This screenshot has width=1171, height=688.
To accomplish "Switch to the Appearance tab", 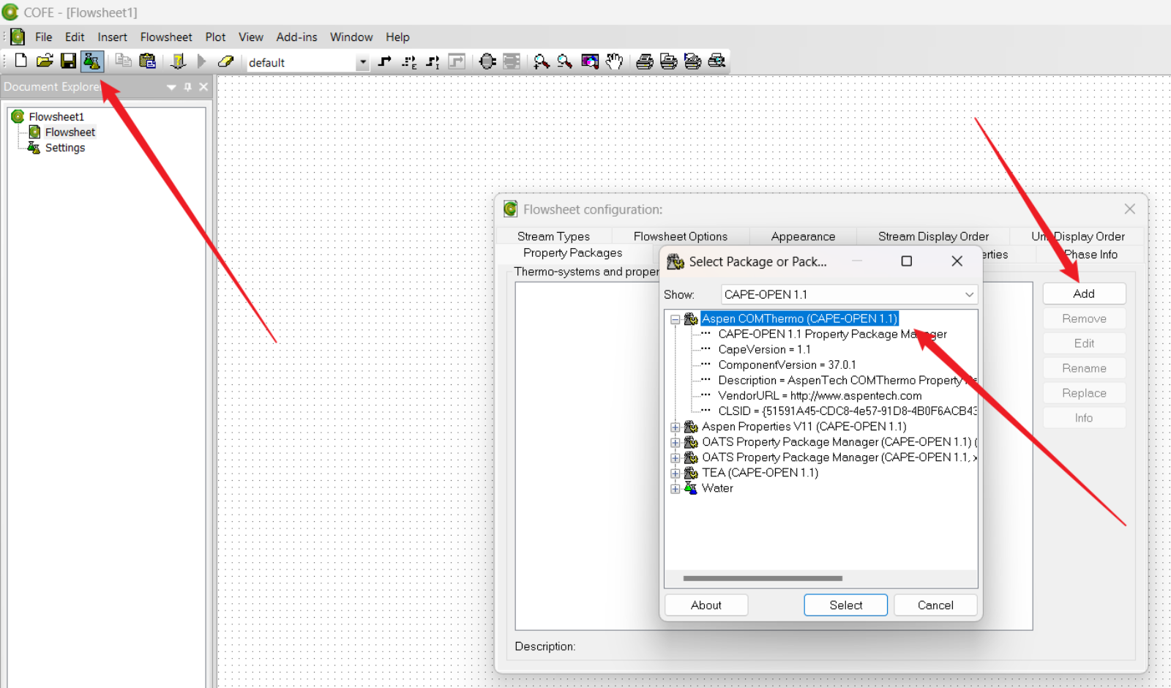I will click(x=803, y=236).
